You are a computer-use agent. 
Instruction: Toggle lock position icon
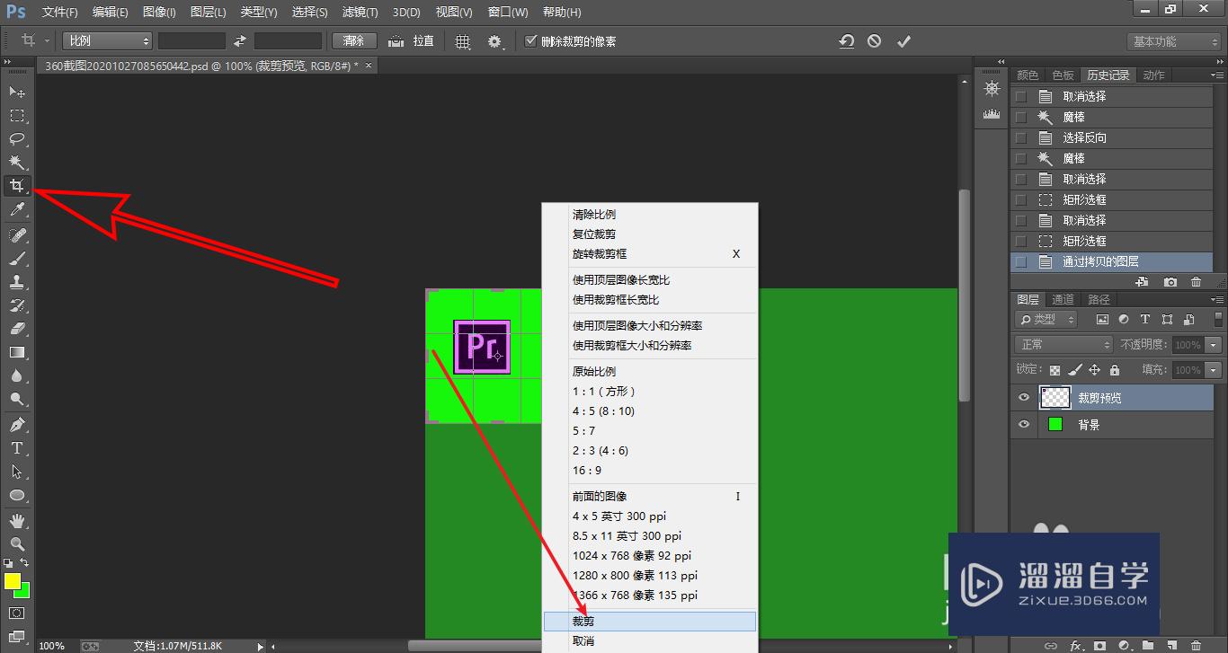(1094, 370)
